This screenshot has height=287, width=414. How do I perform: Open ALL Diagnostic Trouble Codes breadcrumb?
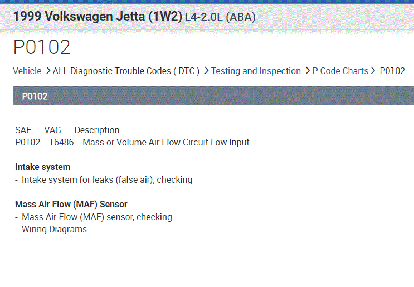click(x=126, y=71)
